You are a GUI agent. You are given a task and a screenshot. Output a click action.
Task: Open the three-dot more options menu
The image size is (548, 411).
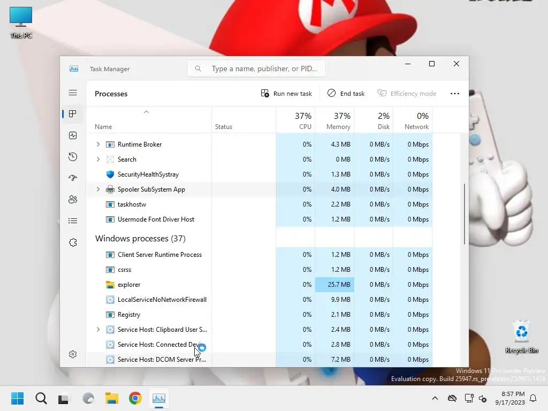click(x=455, y=93)
